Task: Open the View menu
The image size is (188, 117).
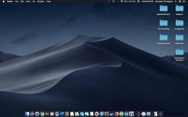Action: [x=28, y=1]
